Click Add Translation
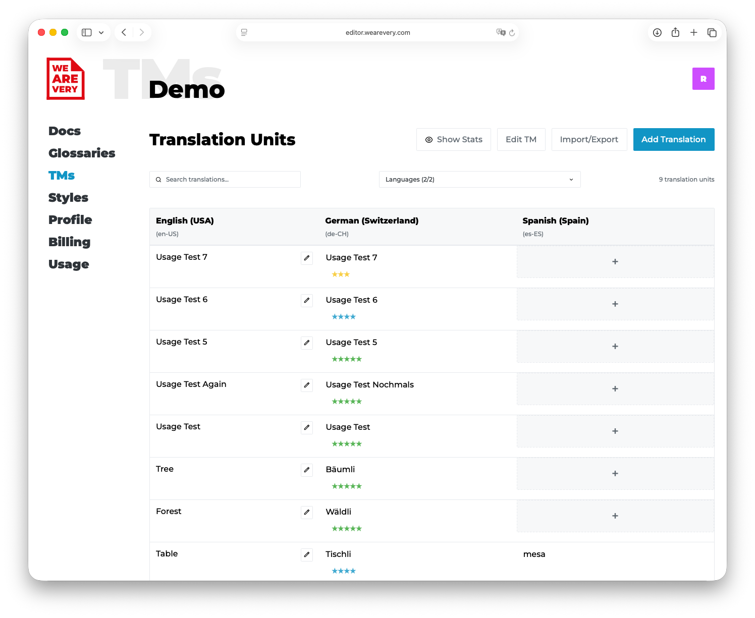 [x=674, y=139]
